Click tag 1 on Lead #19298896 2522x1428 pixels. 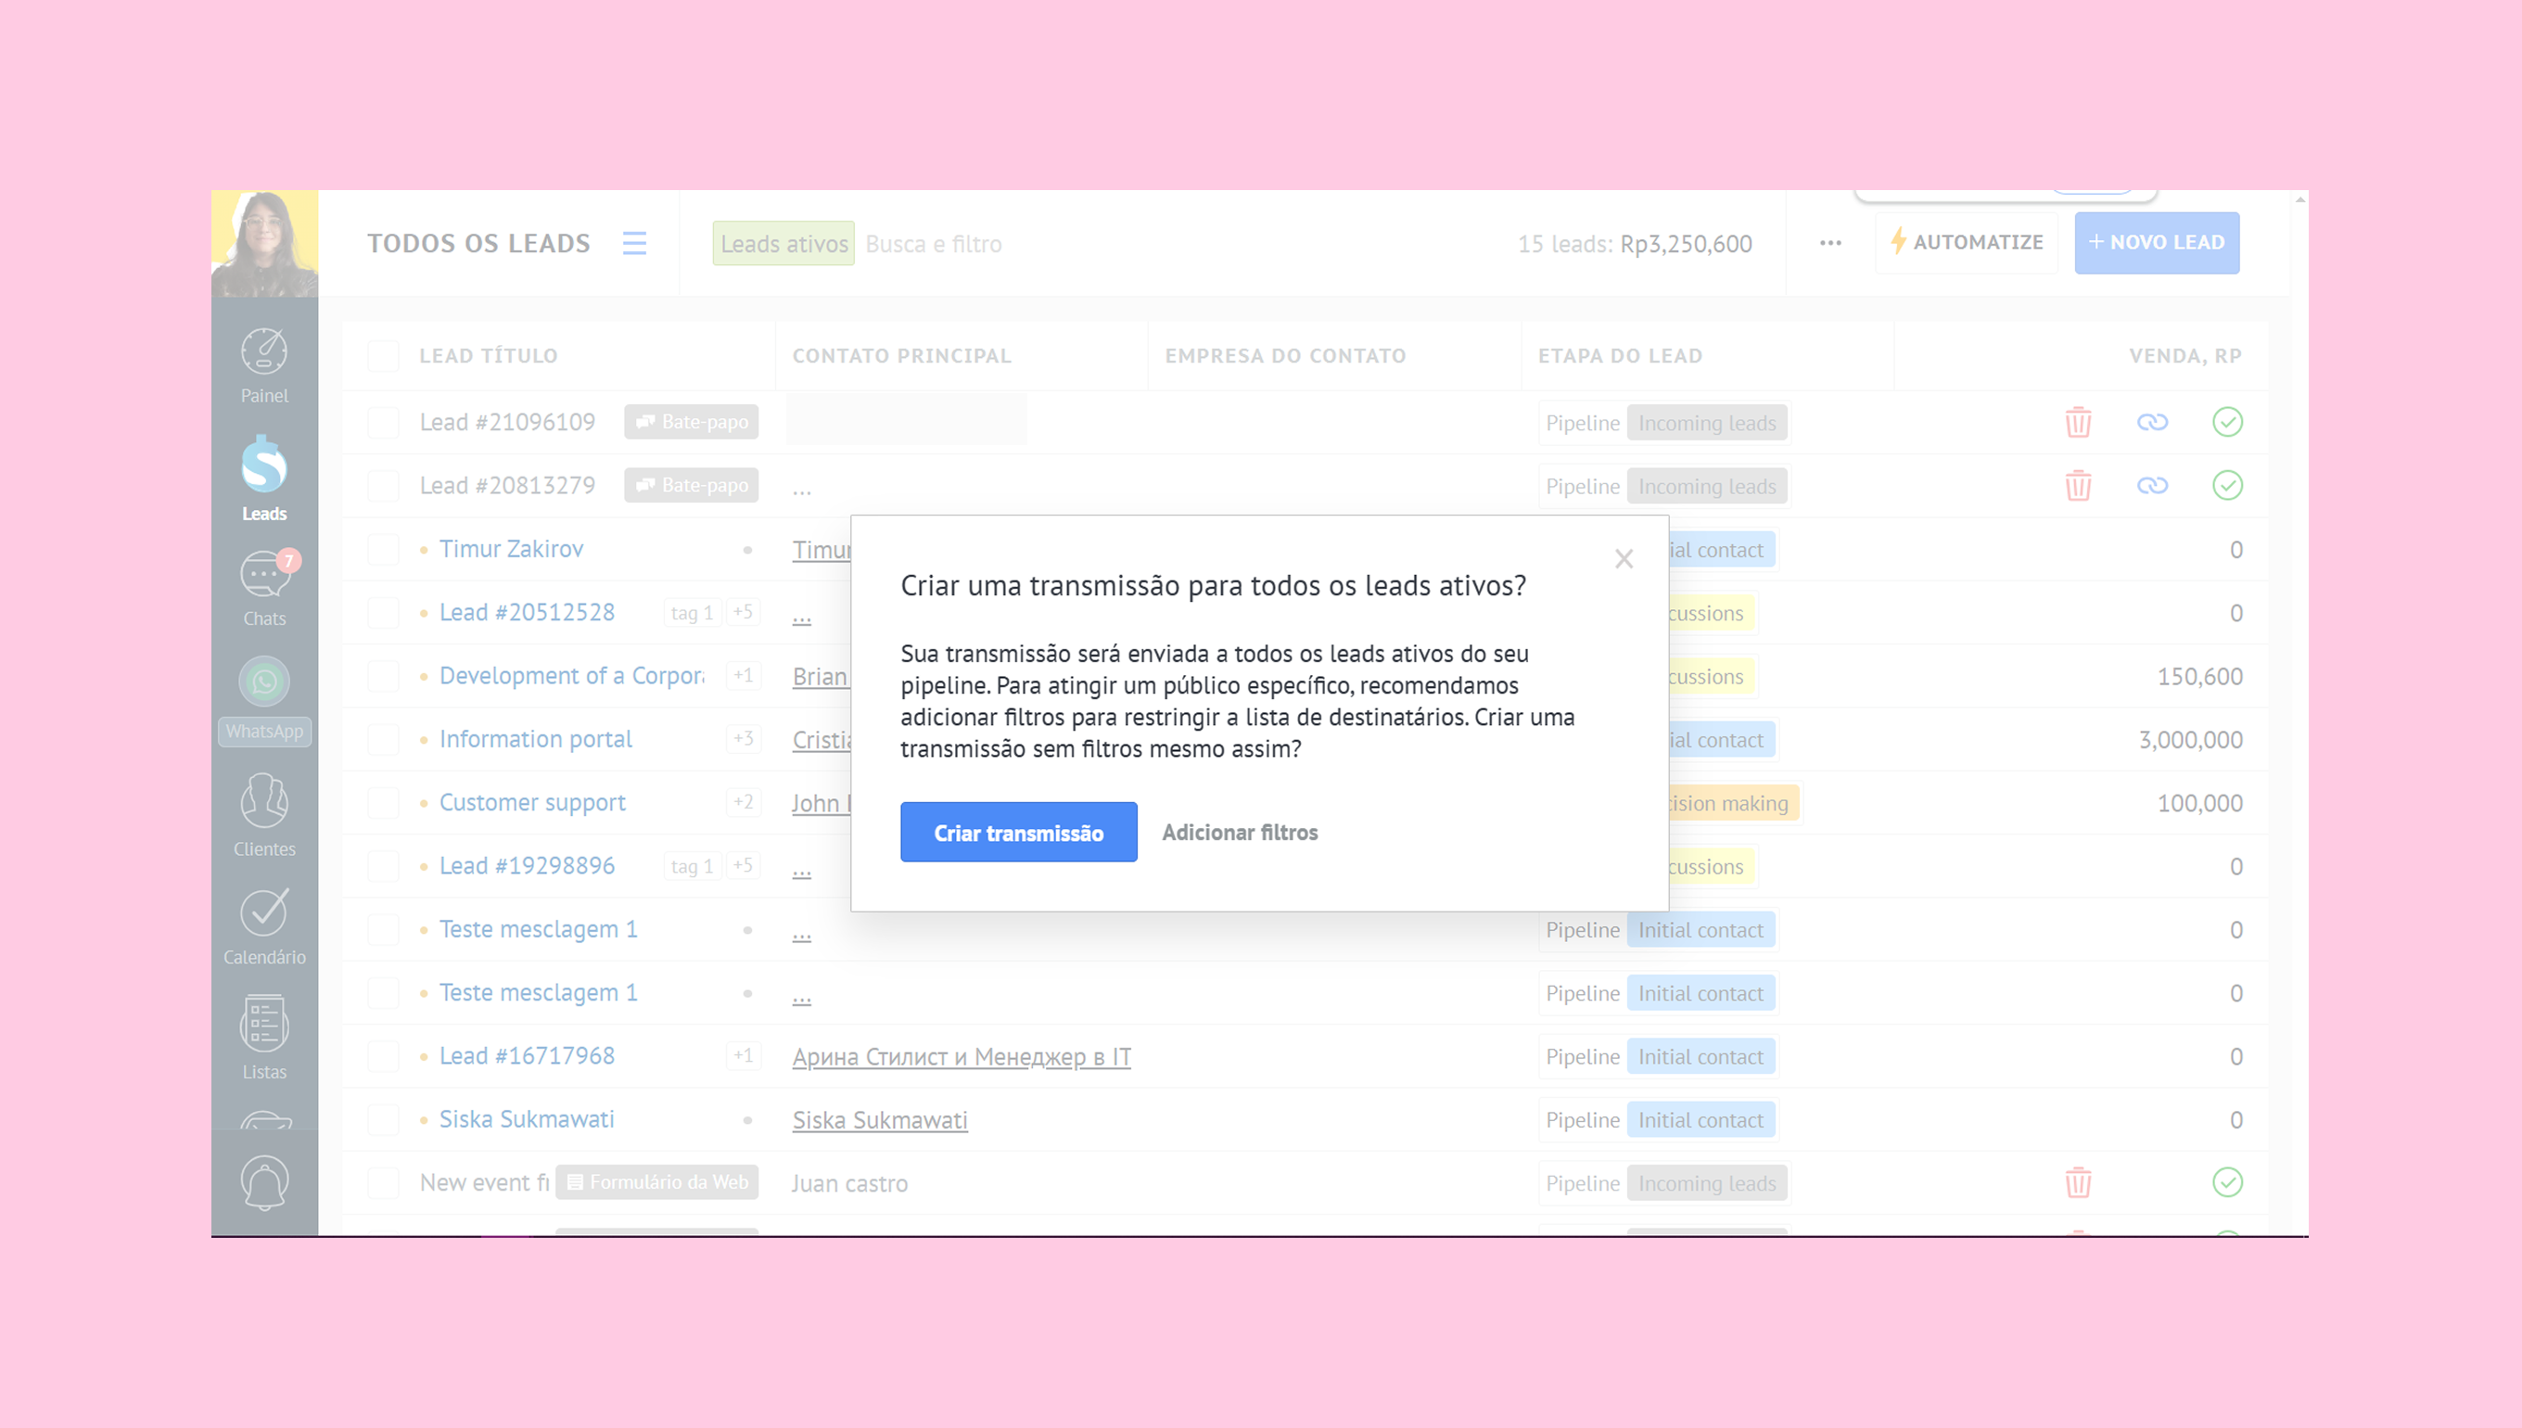(x=692, y=866)
